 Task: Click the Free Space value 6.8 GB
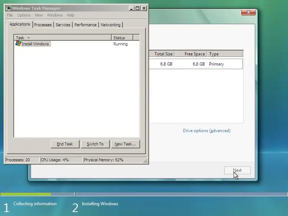199,64
